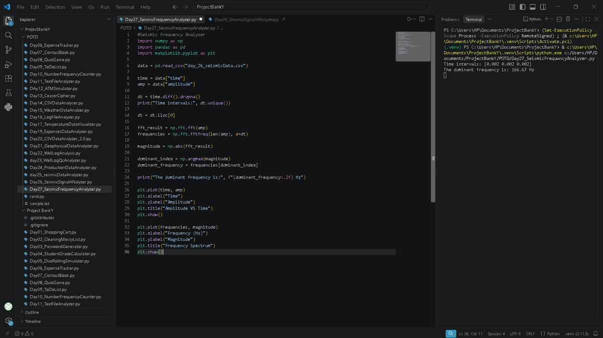Open errors and warnings status item
The height and width of the screenshot is (338, 603).
pos(24,333)
